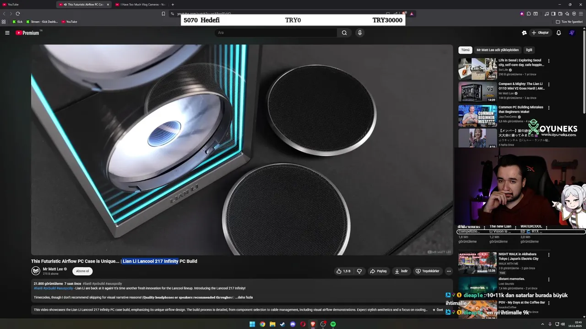The image size is (586, 329).
Task: Open distant memories video thumbnail
Action: pyautogui.click(x=477, y=287)
